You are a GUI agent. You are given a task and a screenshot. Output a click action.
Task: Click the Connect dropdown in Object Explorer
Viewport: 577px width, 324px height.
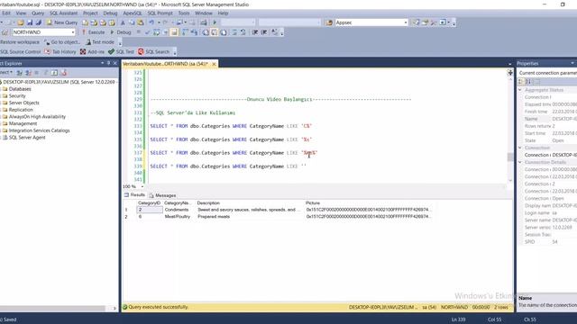click(6, 72)
